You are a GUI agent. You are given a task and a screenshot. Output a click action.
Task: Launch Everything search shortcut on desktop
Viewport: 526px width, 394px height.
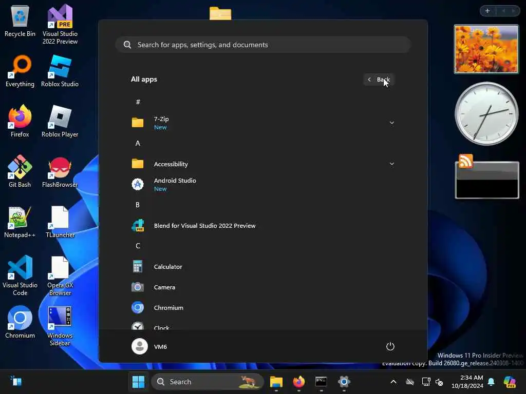[20, 71]
